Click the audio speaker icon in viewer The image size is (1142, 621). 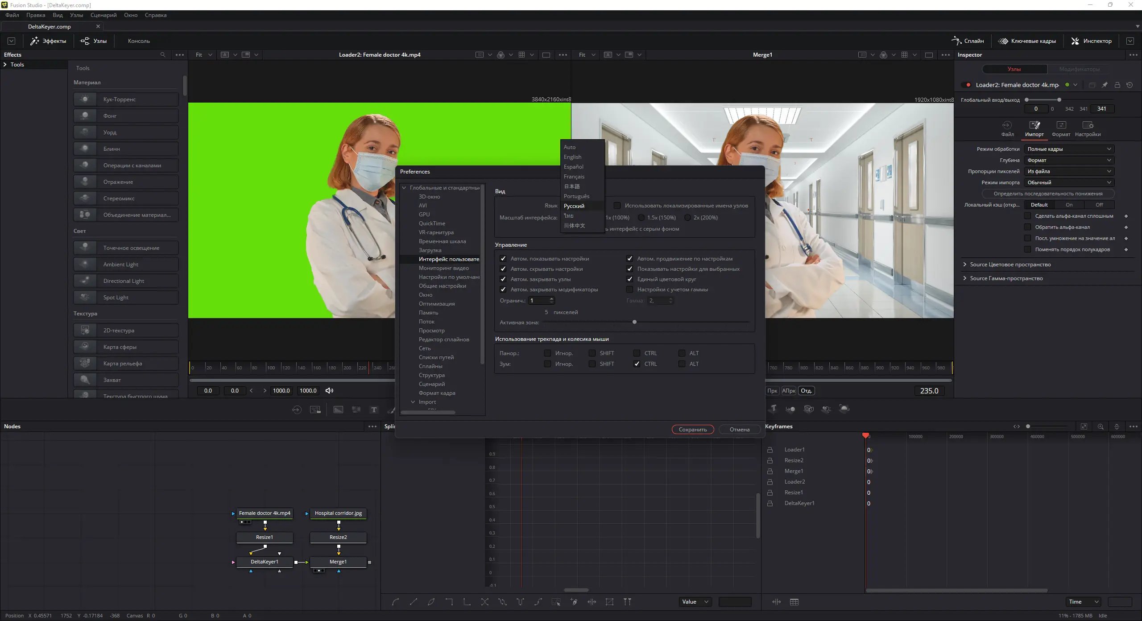click(x=329, y=391)
